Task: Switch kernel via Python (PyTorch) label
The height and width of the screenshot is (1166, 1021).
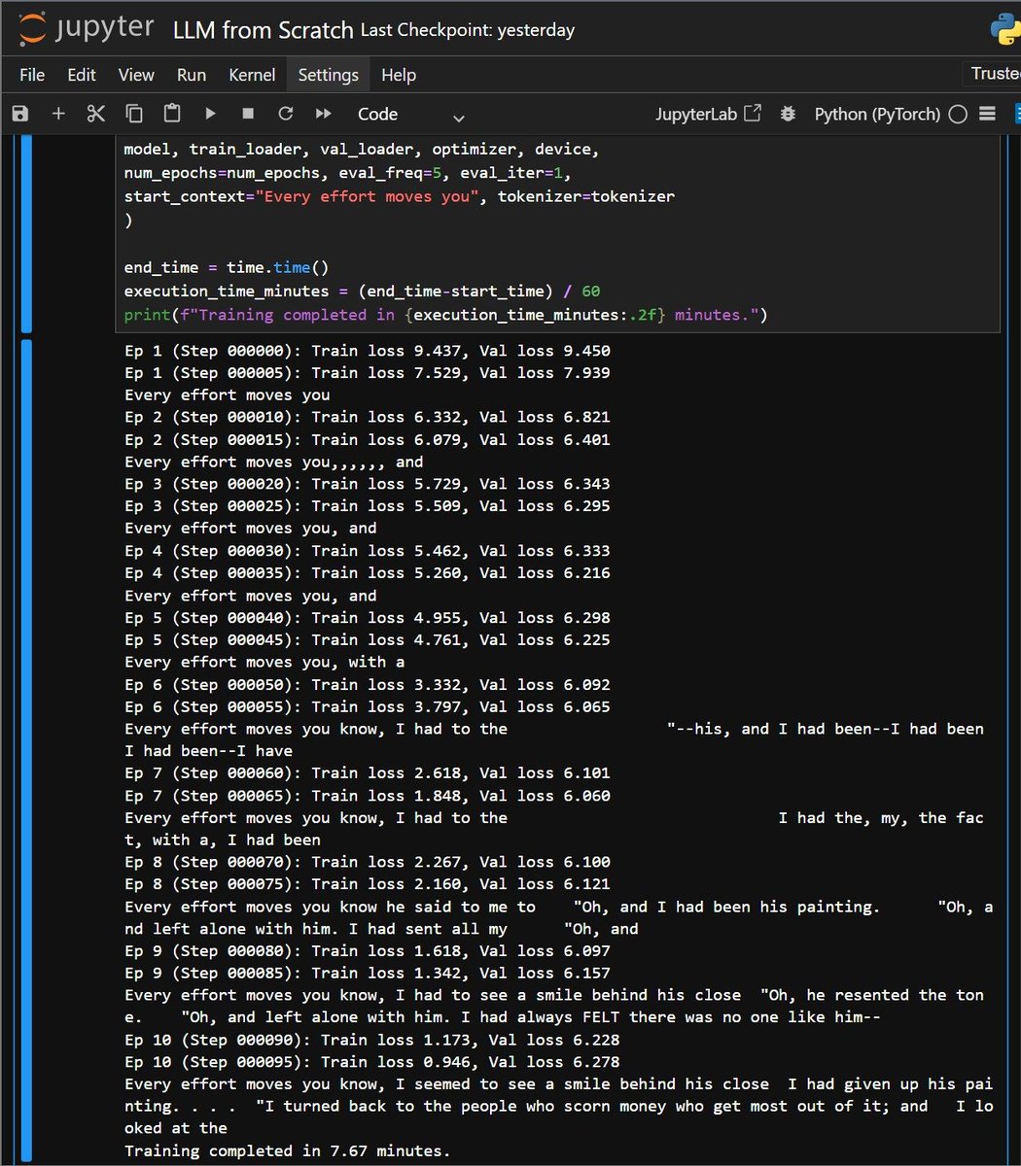Action: tap(877, 114)
